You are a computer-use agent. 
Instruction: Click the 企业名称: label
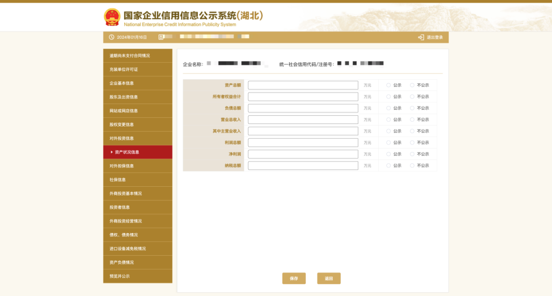193,64
